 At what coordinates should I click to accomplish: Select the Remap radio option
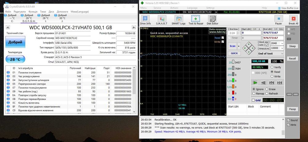(254, 93)
